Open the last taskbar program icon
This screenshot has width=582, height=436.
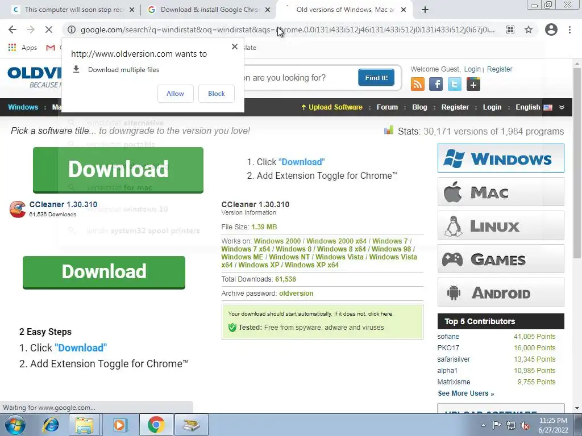coord(192,425)
